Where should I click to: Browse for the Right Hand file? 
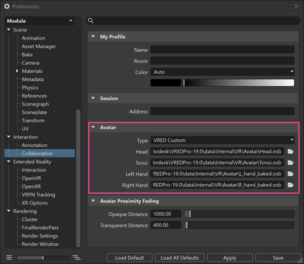click(290, 185)
